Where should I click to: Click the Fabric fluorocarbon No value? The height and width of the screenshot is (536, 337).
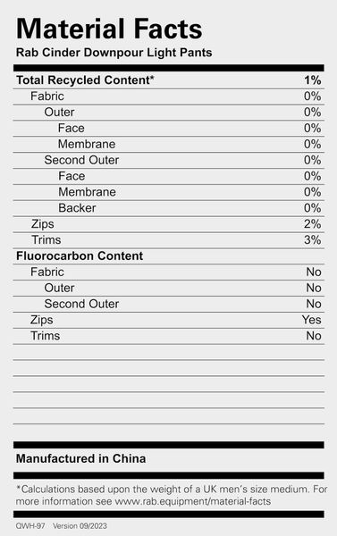click(x=314, y=272)
